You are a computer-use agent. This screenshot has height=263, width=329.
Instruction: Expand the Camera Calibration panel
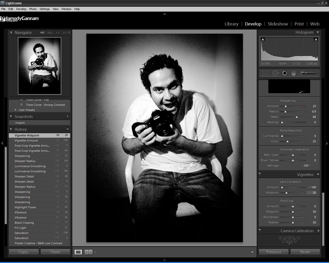coord(318,231)
